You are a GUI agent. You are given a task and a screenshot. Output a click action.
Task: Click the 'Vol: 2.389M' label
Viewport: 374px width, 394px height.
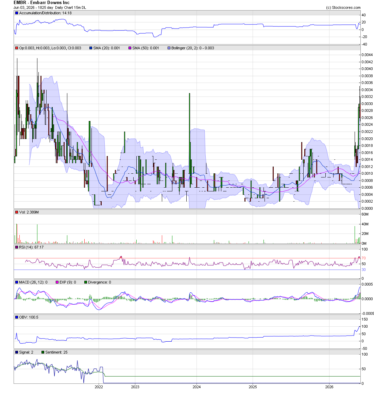(x=29, y=212)
